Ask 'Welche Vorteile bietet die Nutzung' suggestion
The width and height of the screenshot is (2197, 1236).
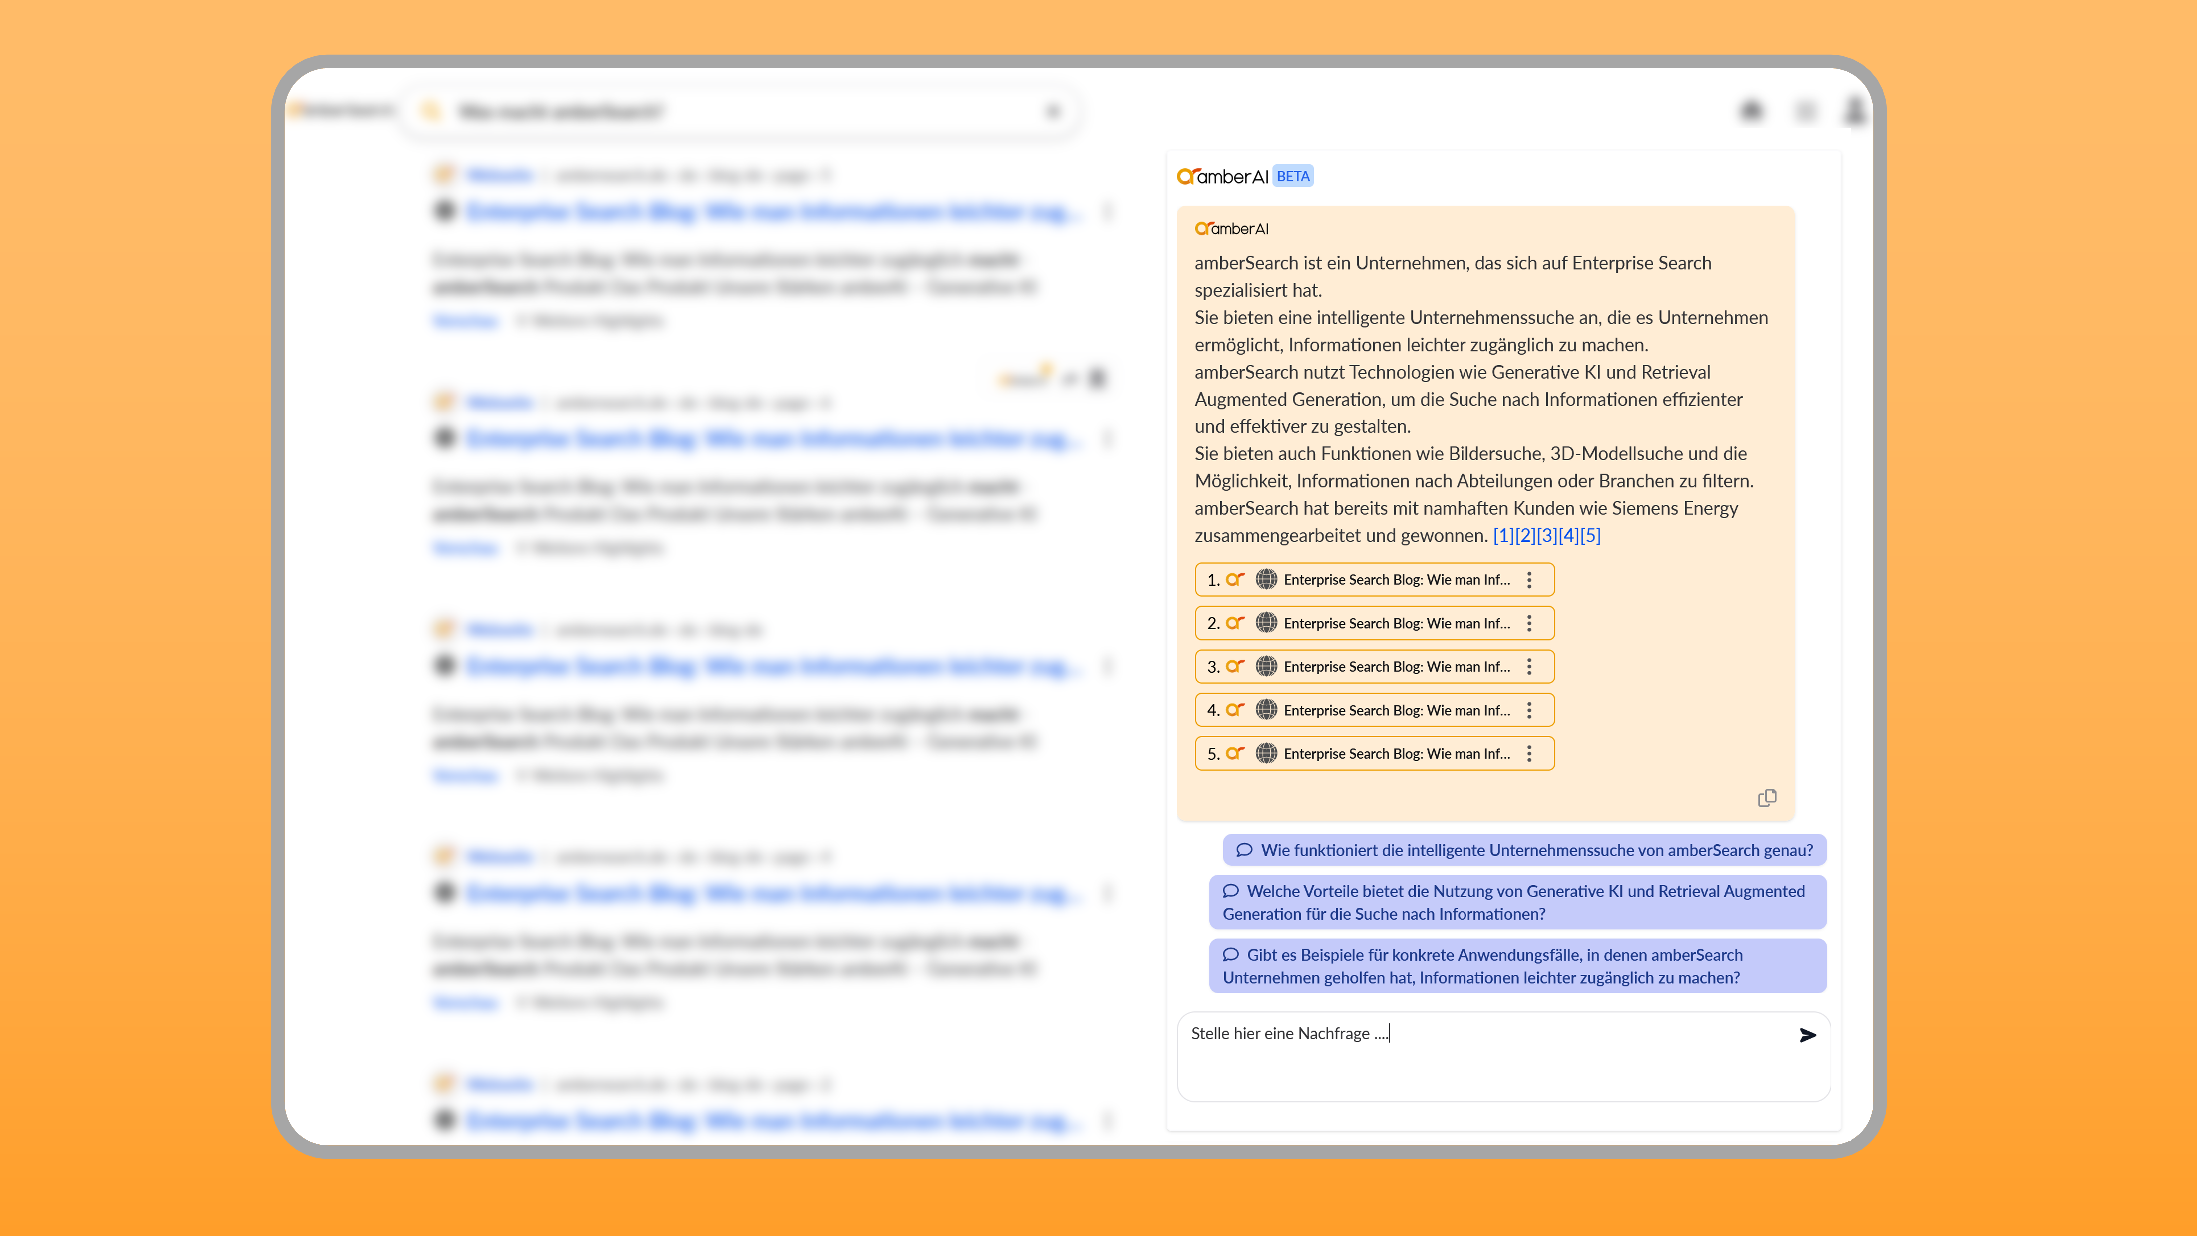coord(1517,902)
